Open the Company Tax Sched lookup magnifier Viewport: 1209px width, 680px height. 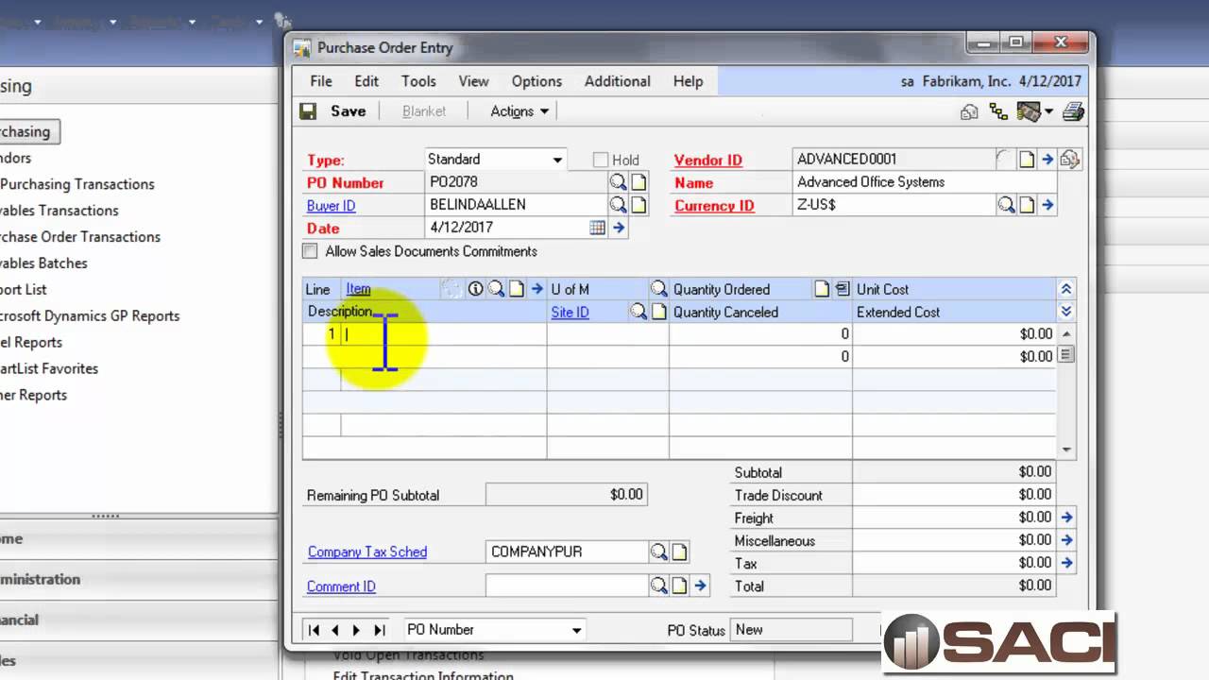tap(658, 552)
